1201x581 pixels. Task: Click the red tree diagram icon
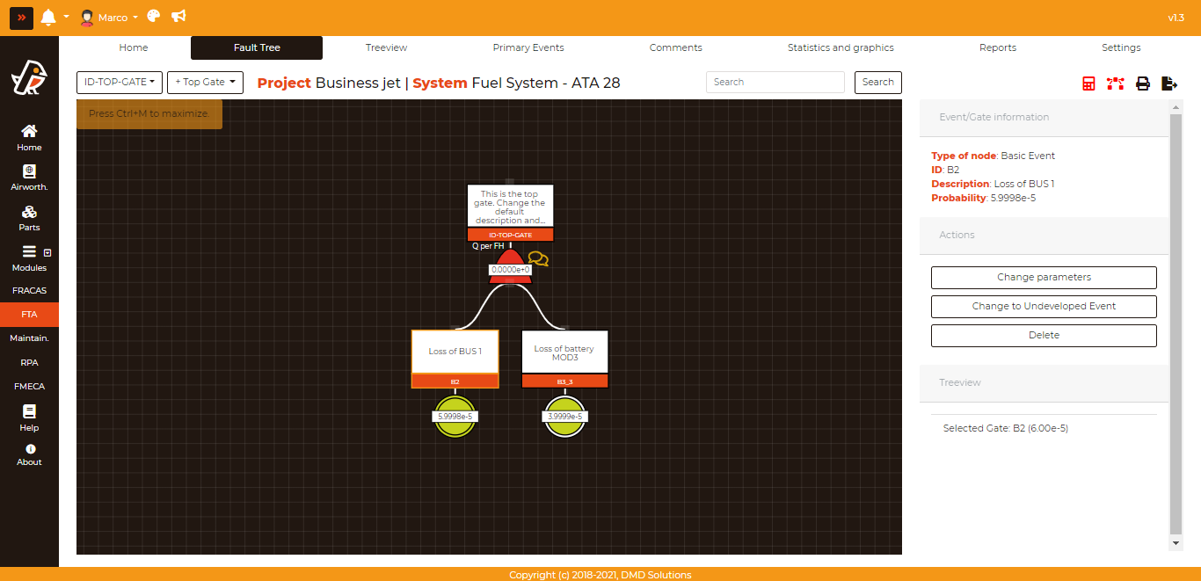(x=1116, y=84)
